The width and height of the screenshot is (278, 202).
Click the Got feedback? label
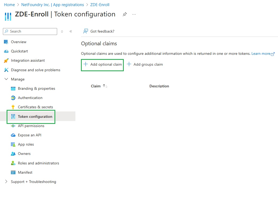(102, 32)
